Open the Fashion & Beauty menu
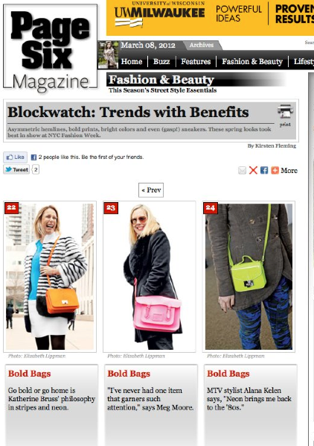The width and height of the screenshot is (314, 446). [x=252, y=61]
